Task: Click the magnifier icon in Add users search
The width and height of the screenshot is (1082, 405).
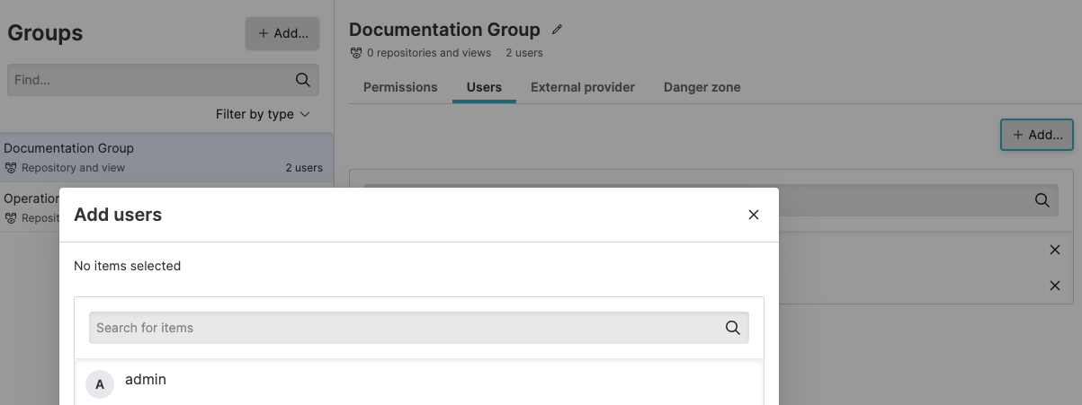Action: (x=733, y=328)
